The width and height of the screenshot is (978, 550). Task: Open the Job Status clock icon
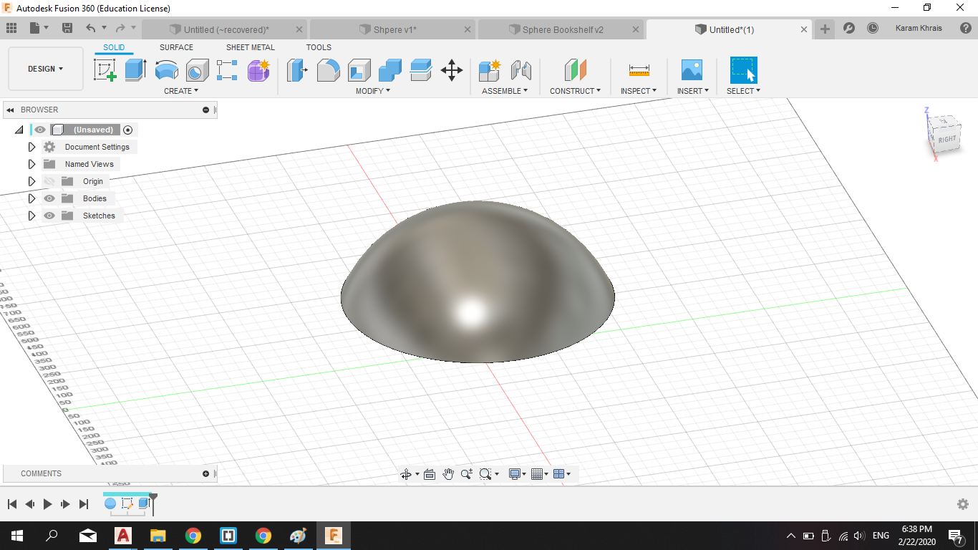873,28
